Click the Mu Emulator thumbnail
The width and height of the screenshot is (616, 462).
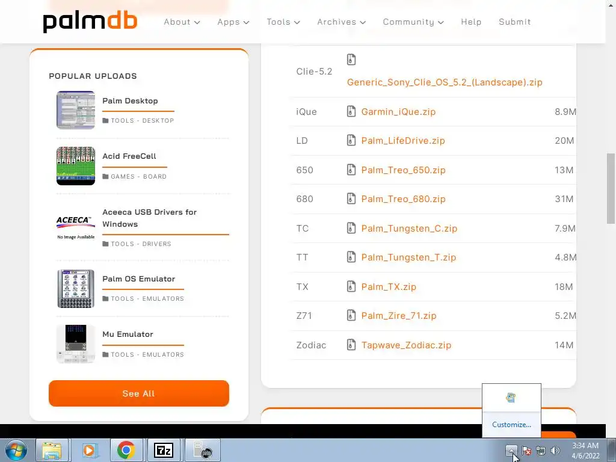click(x=76, y=343)
